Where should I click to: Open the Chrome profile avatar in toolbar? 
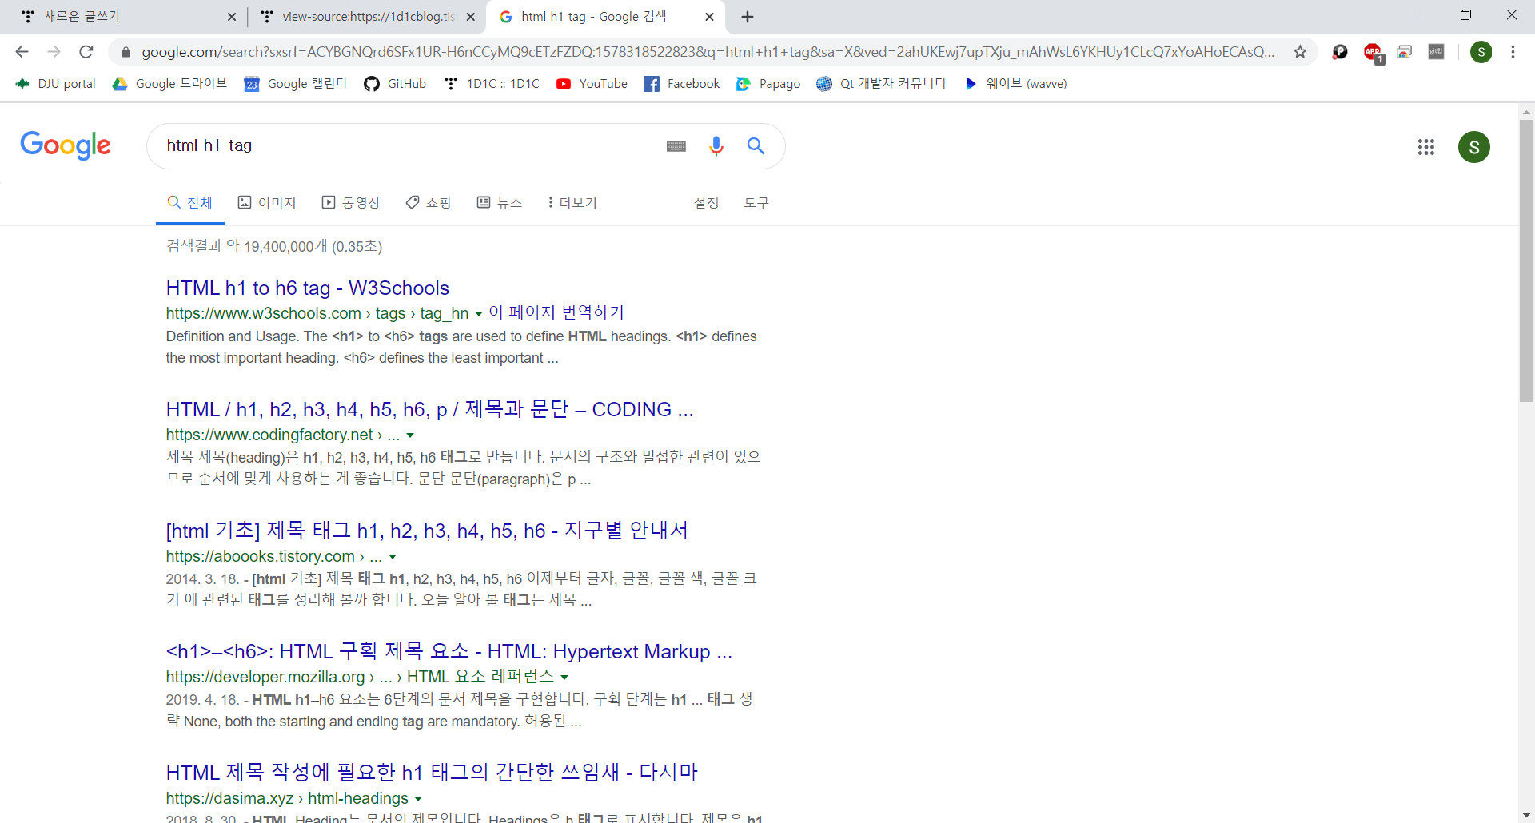(x=1481, y=52)
